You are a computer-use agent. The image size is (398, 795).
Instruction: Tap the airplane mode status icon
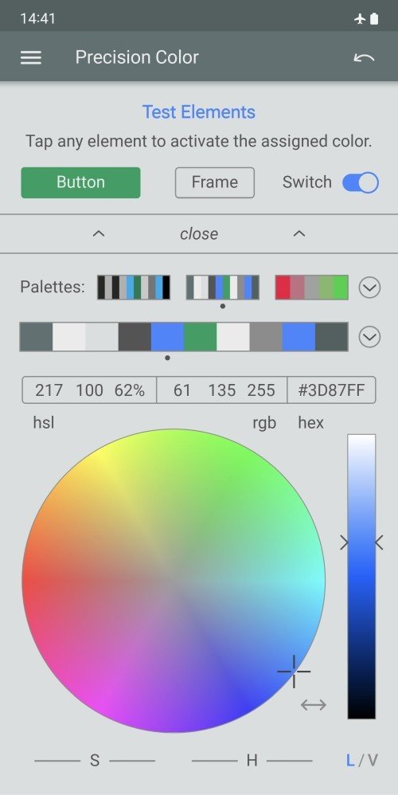tap(360, 19)
